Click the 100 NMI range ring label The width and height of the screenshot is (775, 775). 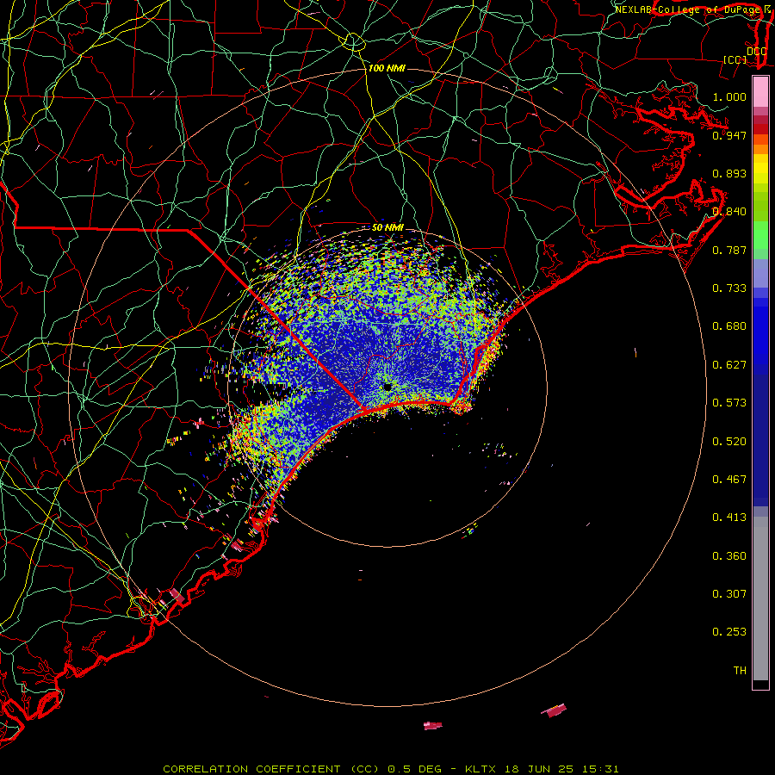point(387,68)
